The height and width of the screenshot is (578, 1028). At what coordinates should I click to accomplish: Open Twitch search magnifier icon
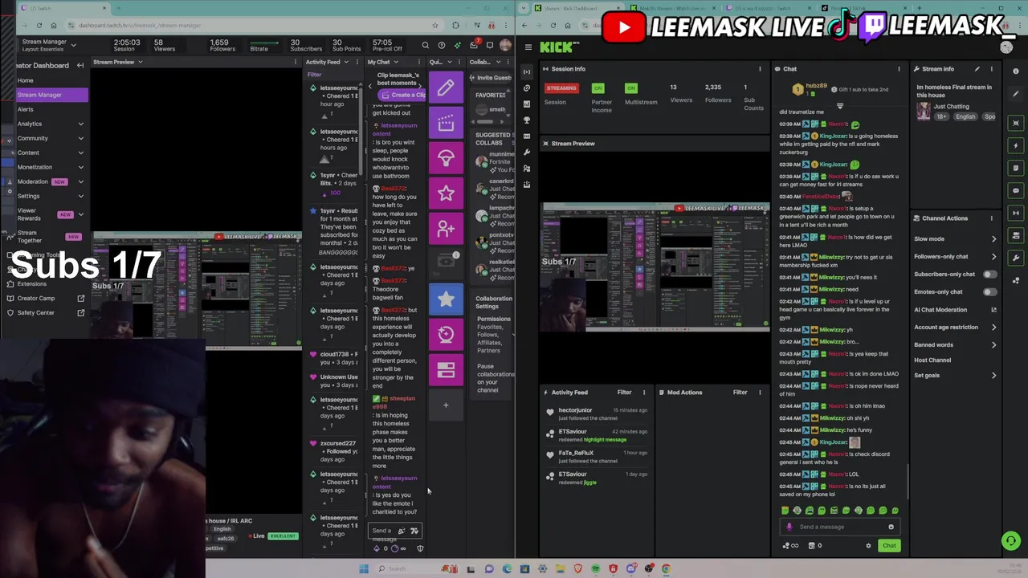pos(426,46)
